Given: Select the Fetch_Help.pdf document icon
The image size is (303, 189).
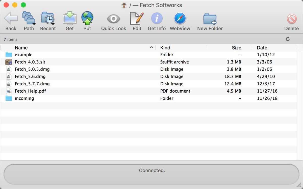Looking at the screenshot, I should [x=9, y=91].
